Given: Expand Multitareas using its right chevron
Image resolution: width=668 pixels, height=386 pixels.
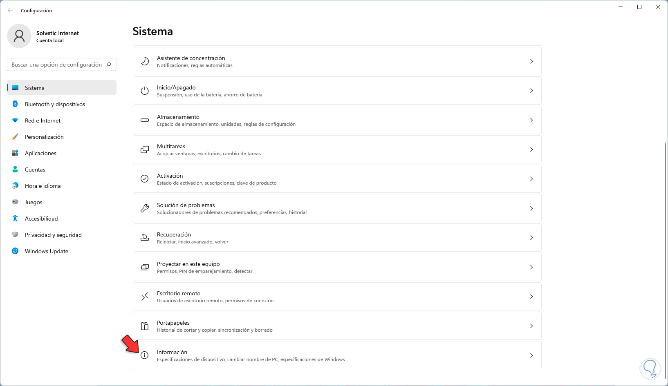Looking at the screenshot, I should point(531,149).
